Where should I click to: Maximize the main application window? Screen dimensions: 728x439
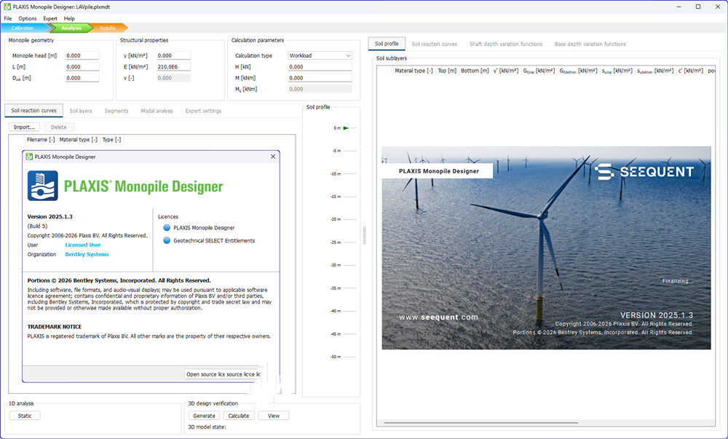pos(698,7)
